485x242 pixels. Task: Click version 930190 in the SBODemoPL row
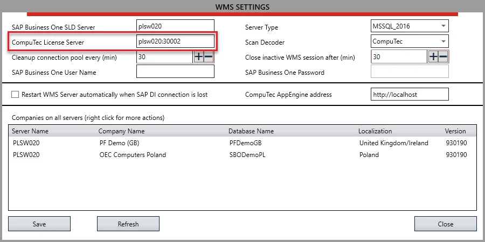tap(456, 155)
